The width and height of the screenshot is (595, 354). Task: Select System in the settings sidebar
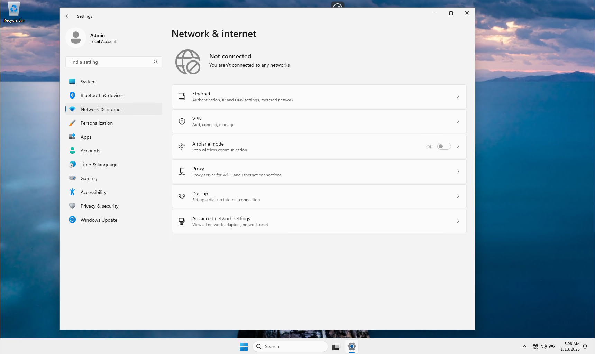[88, 82]
